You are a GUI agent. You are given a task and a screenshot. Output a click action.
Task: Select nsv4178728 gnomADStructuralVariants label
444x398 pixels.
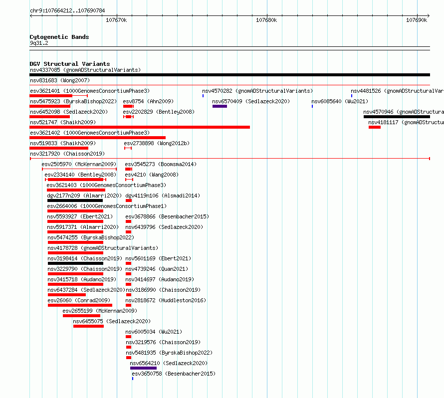(103, 248)
